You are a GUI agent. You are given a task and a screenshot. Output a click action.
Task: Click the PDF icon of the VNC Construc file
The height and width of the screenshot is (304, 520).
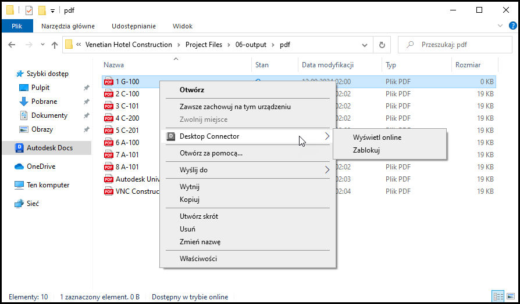109,191
